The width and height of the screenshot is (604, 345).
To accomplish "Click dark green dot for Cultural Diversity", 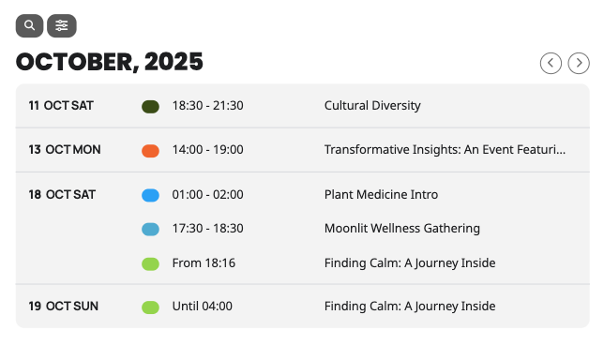I will [150, 107].
